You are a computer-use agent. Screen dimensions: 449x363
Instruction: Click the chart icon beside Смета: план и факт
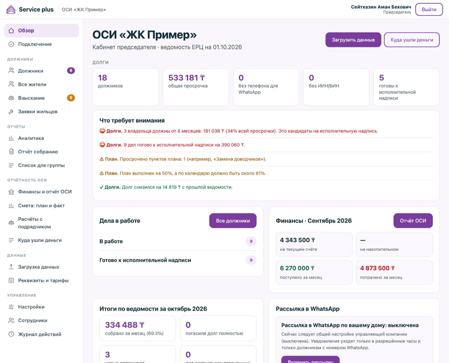tap(11, 205)
